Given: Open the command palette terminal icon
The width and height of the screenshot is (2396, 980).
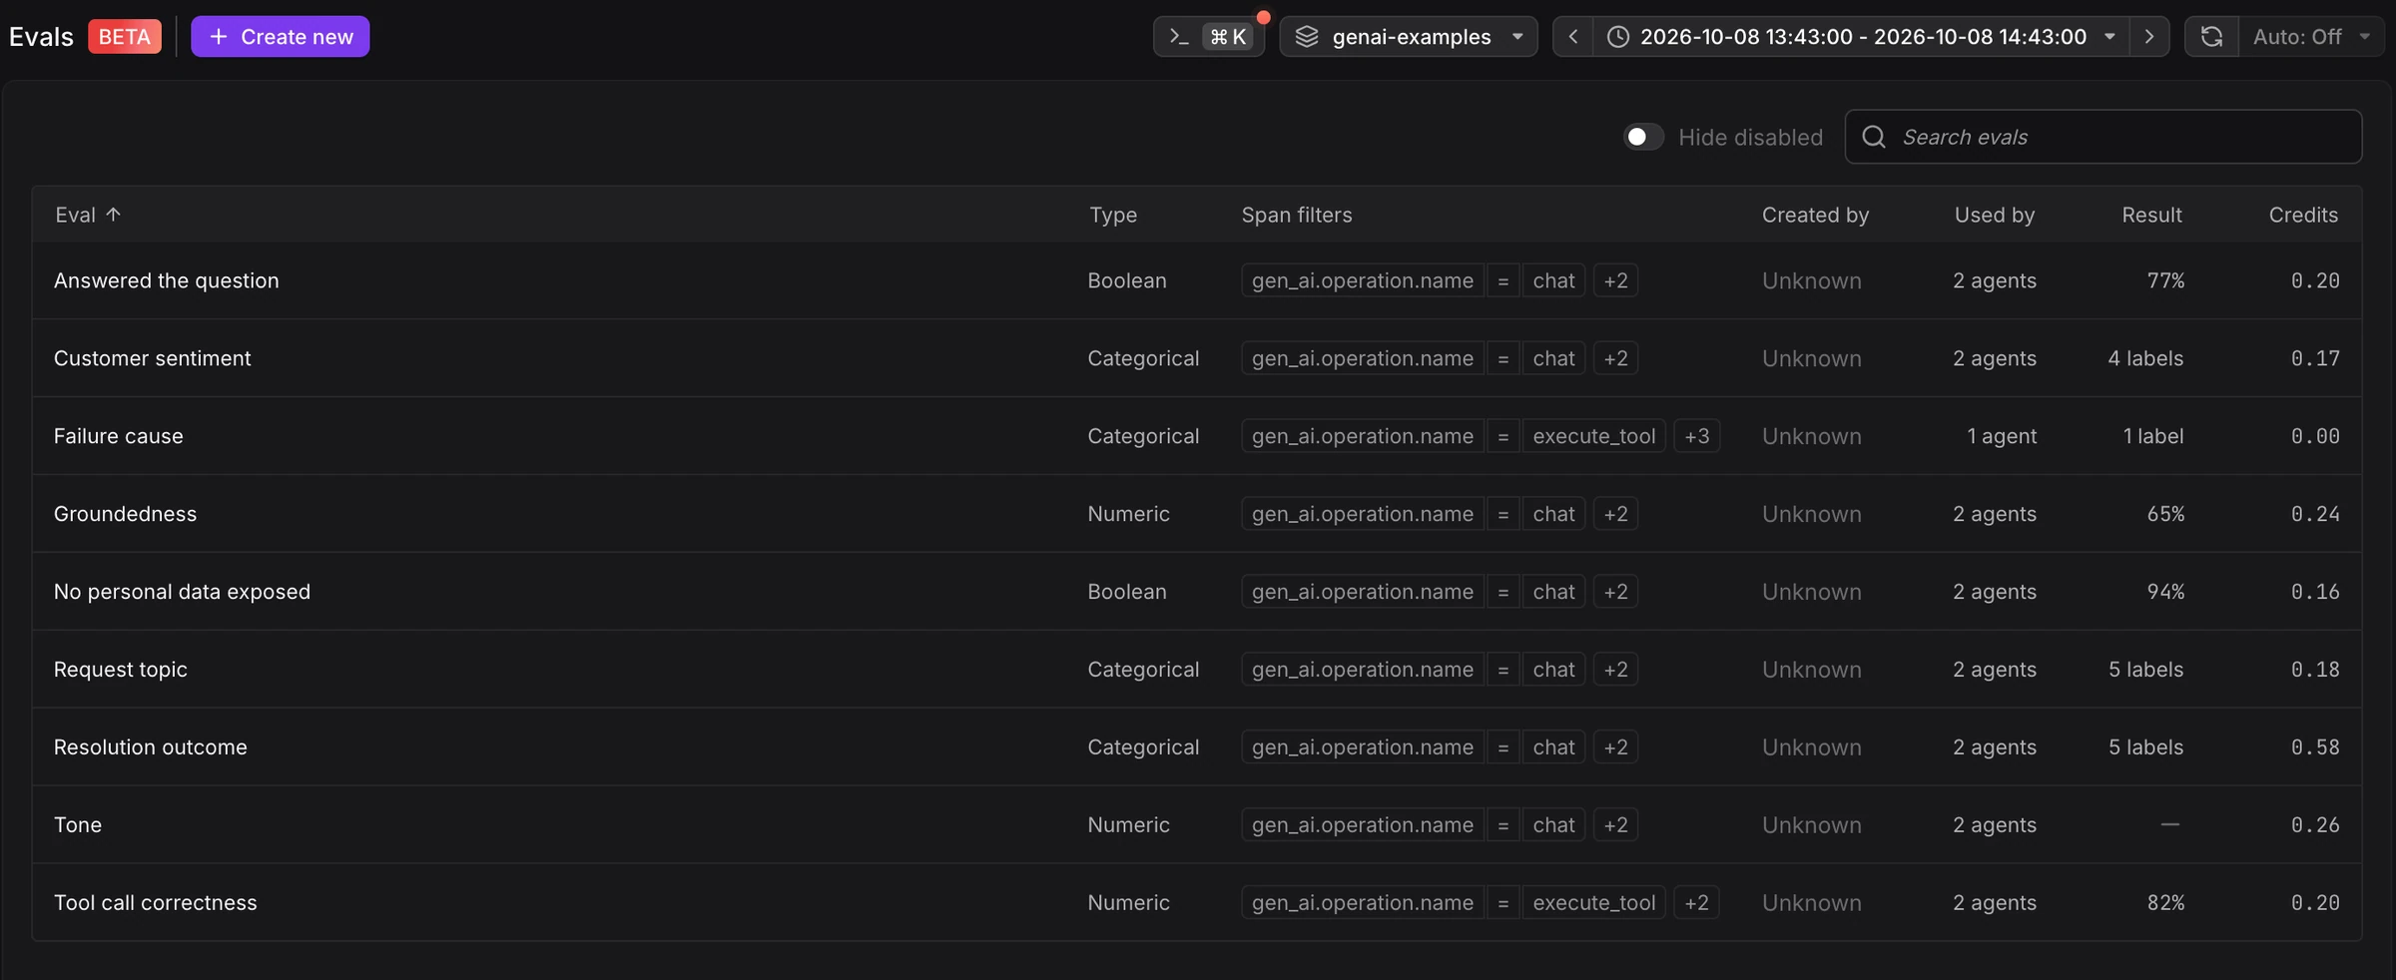Looking at the screenshot, I should coord(1179,37).
